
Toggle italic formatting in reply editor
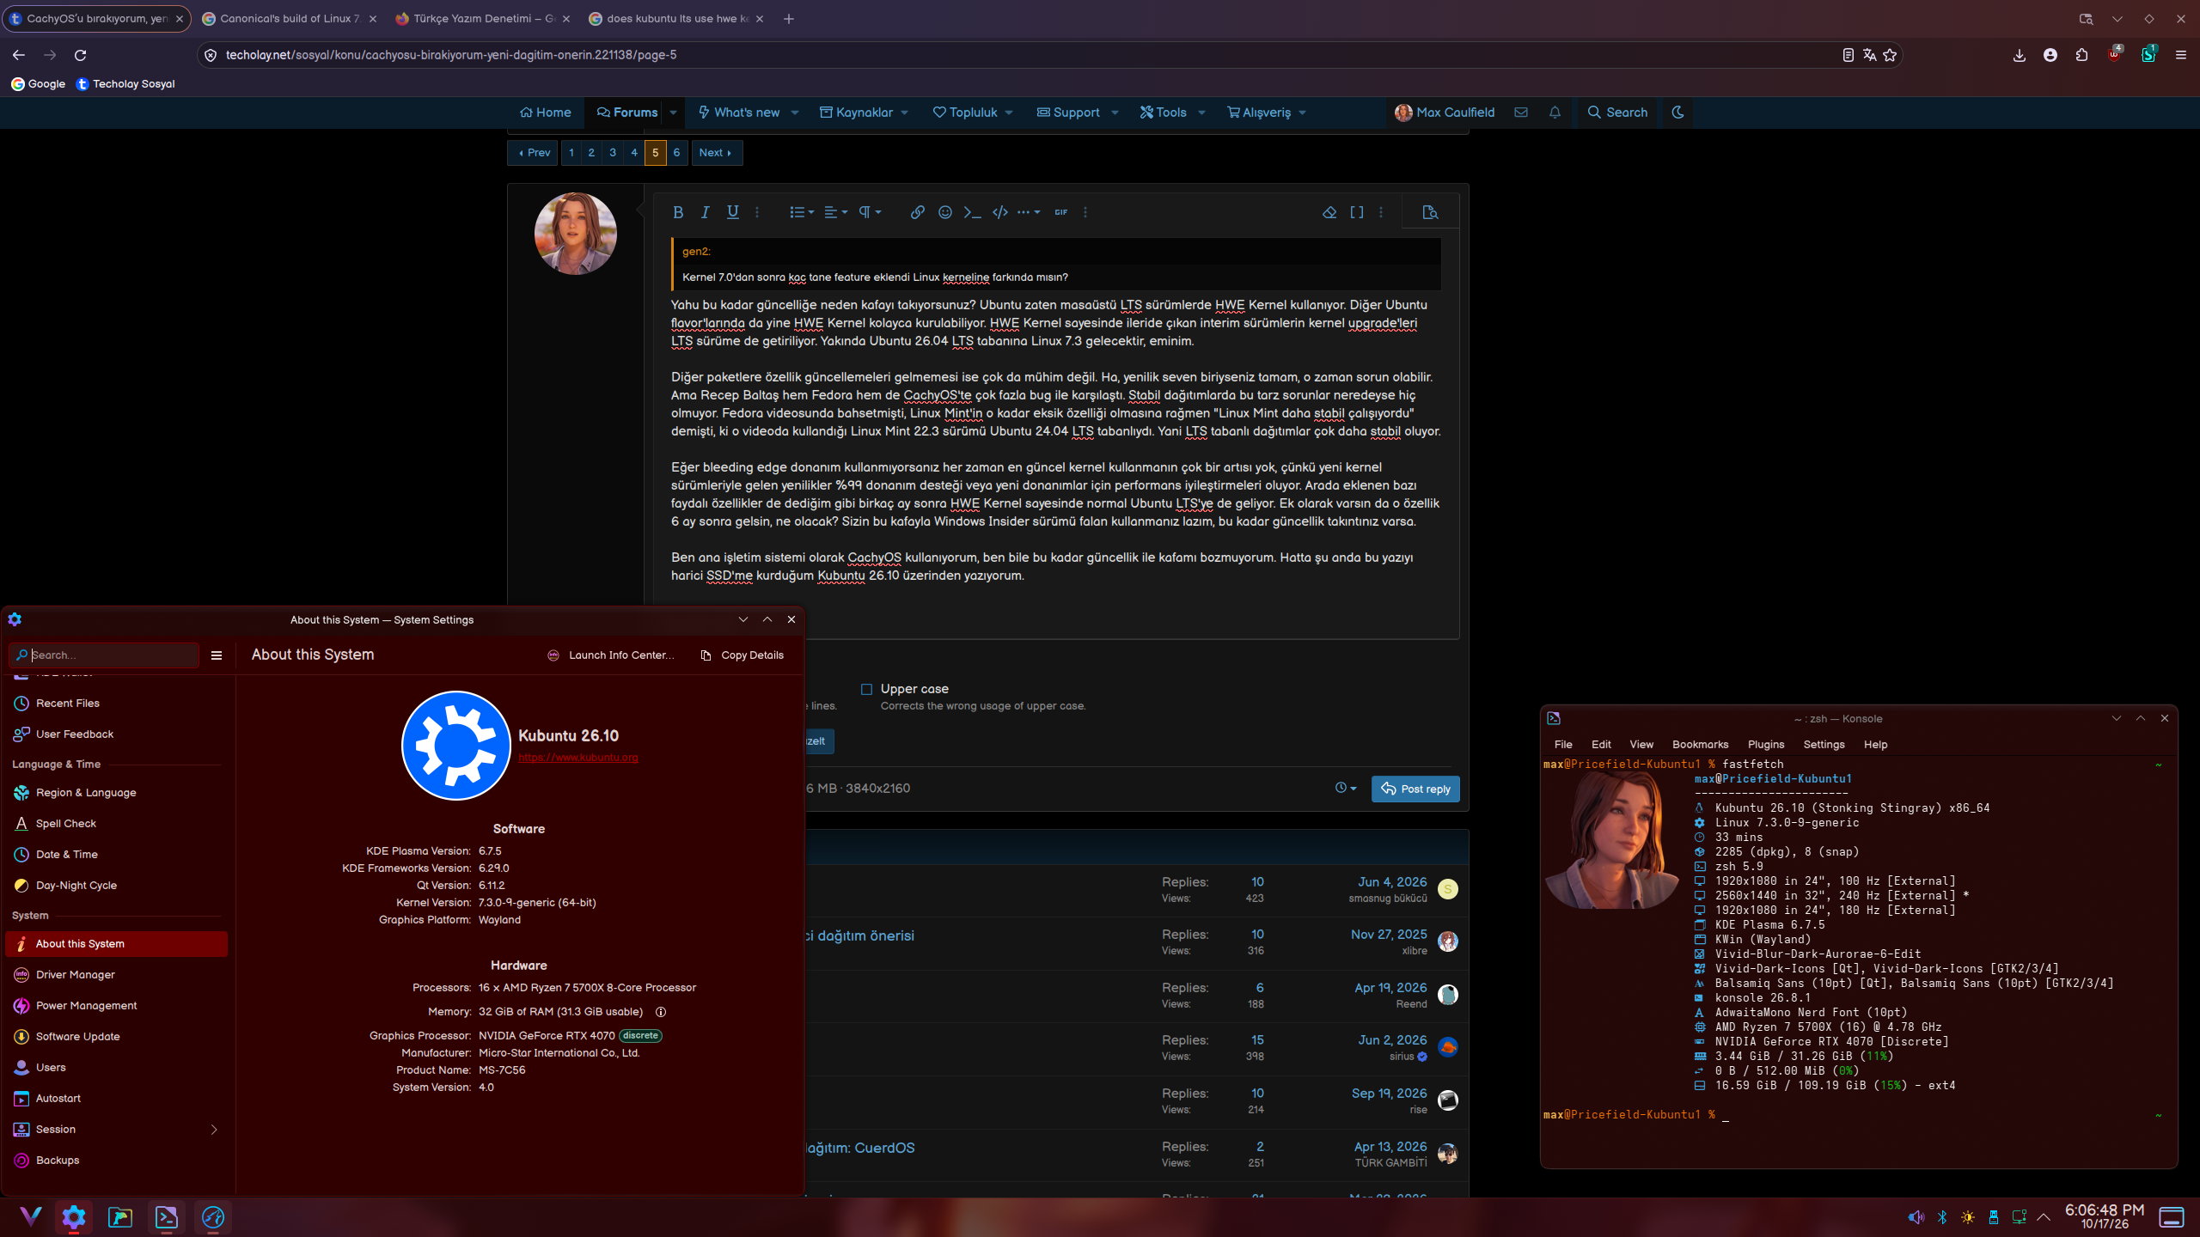[x=705, y=212]
